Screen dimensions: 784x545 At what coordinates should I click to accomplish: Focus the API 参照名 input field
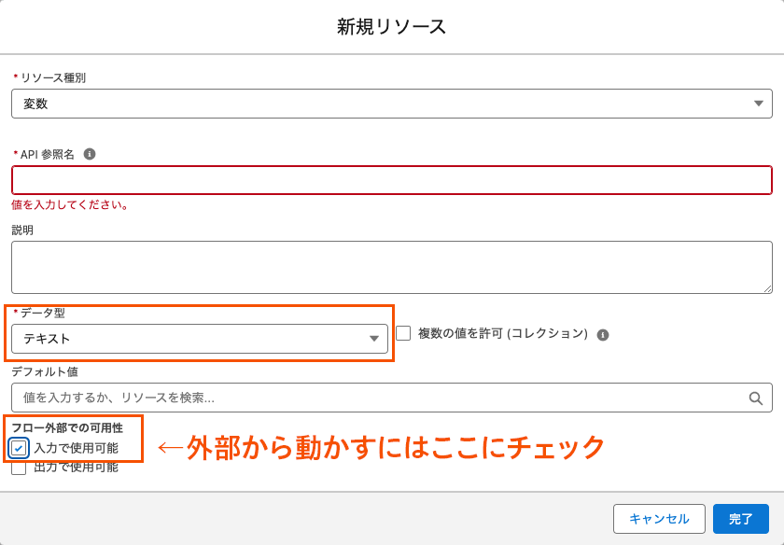coord(391,180)
